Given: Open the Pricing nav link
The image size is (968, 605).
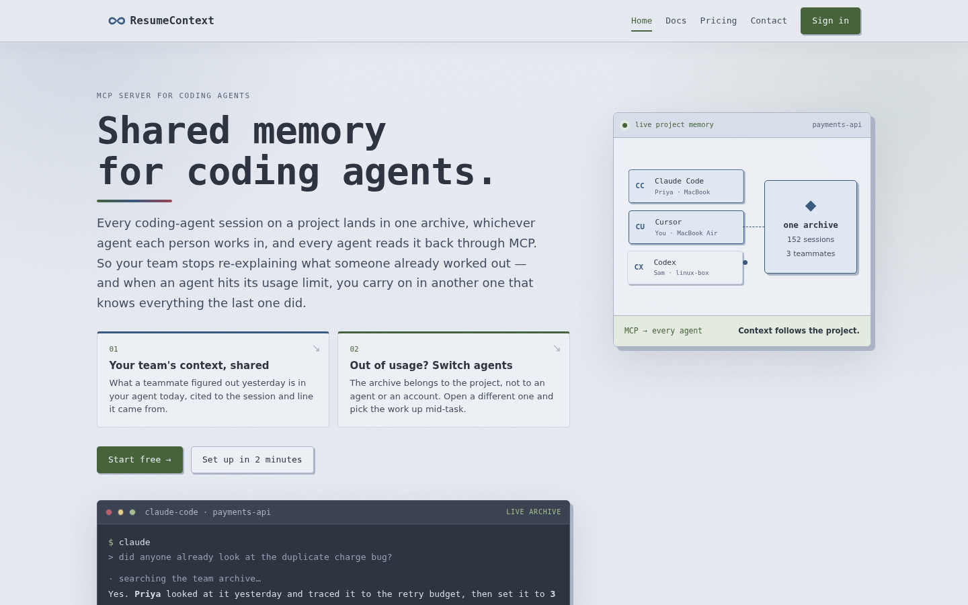Looking at the screenshot, I should [718, 21].
